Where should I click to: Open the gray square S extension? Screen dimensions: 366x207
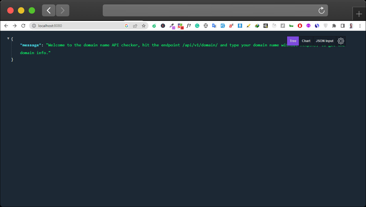click(283, 26)
